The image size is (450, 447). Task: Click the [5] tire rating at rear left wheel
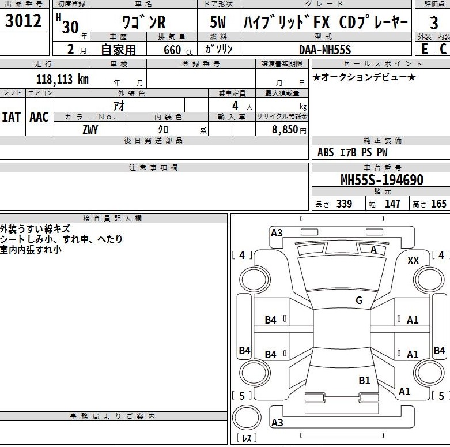(x=242, y=396)
